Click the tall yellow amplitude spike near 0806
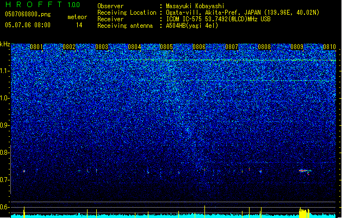Image resolution: width=342 pixels, height=218 pixels. click(204, 211)
